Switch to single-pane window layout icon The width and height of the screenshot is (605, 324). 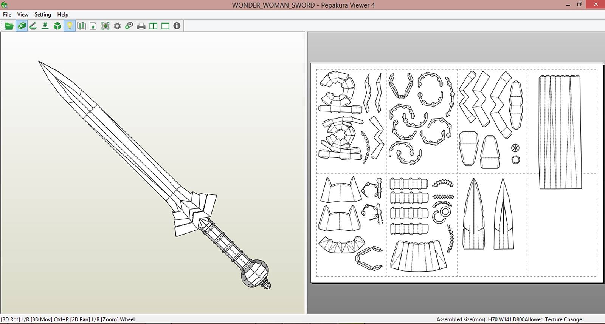(165, 26)
